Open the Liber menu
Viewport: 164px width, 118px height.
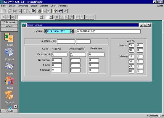(53, 6)
